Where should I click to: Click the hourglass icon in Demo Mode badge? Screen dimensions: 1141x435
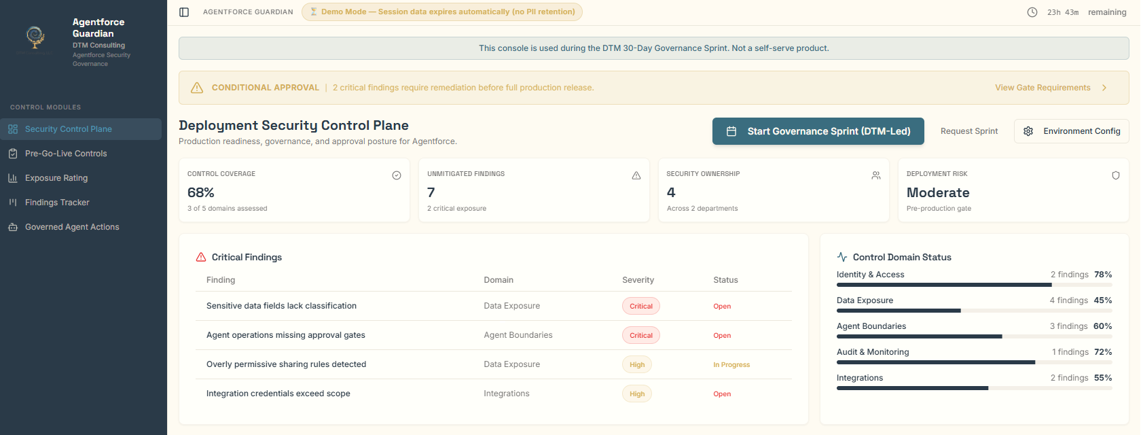314,12
